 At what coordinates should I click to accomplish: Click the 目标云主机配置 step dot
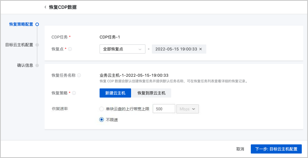point(37,45)
